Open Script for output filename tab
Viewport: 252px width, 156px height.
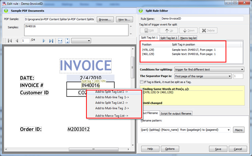pyautogui.click(x=176, y=114)
